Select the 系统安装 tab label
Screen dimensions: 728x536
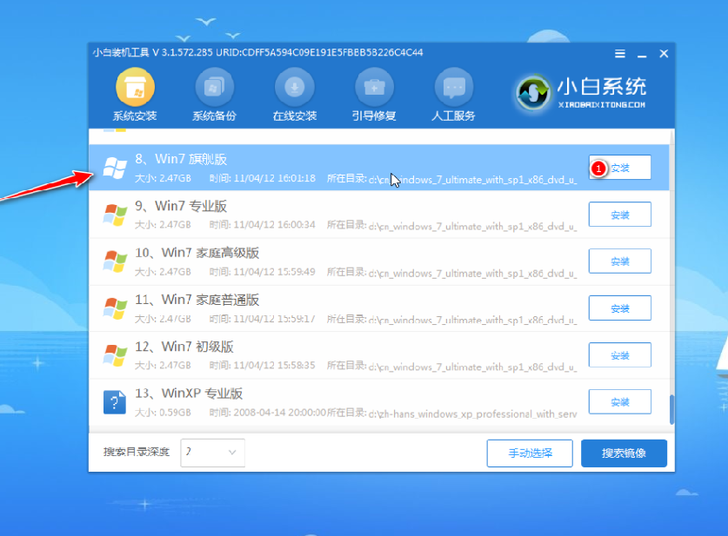click(x=135, y=116)
